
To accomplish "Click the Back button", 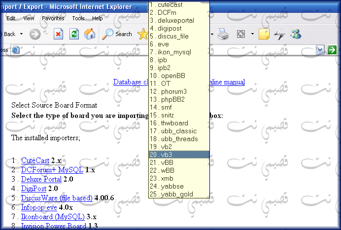I will point(9,34).
